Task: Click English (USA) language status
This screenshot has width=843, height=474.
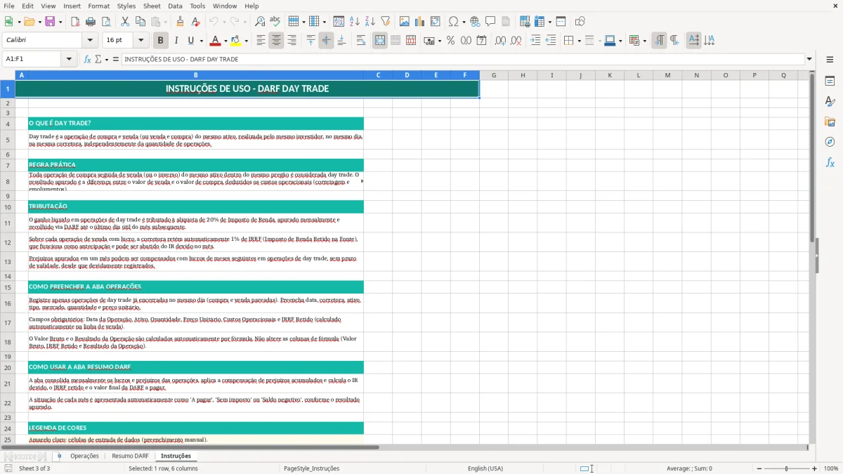Action: pyautogui.click(x=485, y=468)
